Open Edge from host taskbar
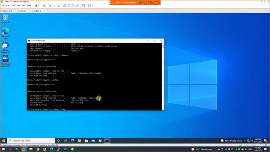 [x=51, y=149]
